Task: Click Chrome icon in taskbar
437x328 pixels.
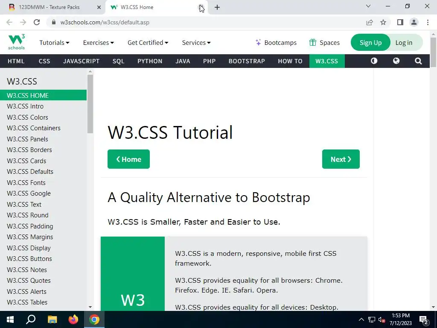Action: pos(94,319)
